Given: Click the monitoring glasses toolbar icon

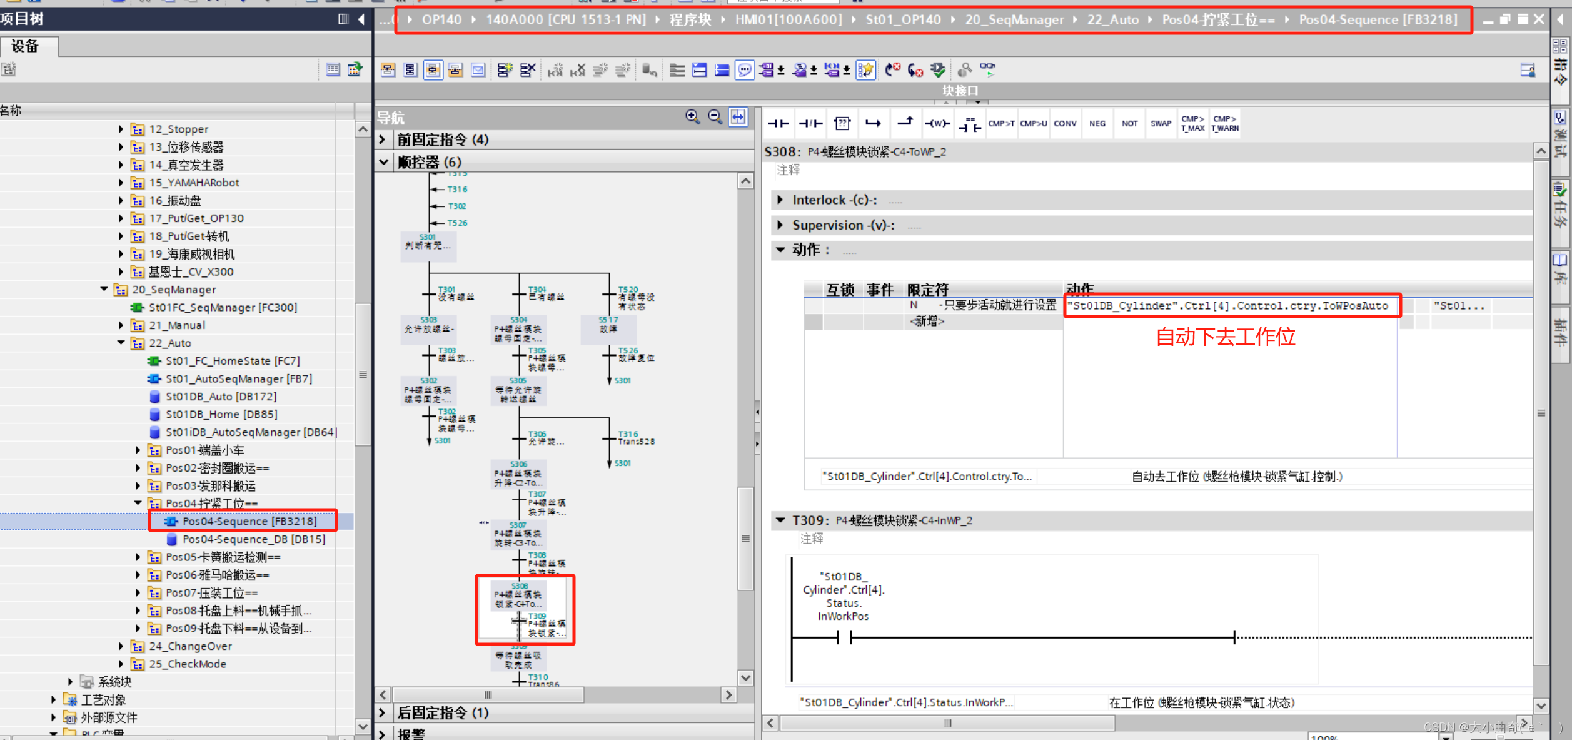Looking at the screenshot, I should (987, 69).
